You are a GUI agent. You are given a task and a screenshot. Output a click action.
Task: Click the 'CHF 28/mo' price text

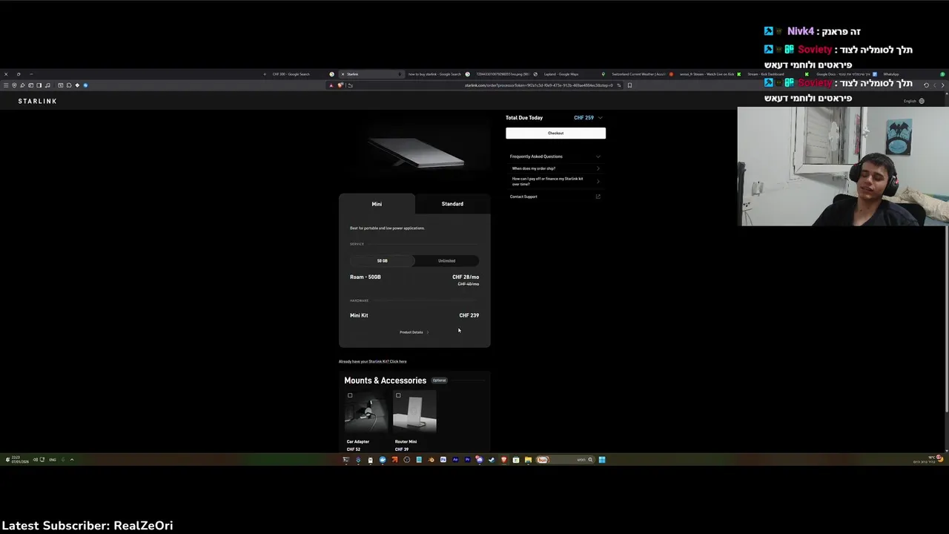(x=466, y=277)
